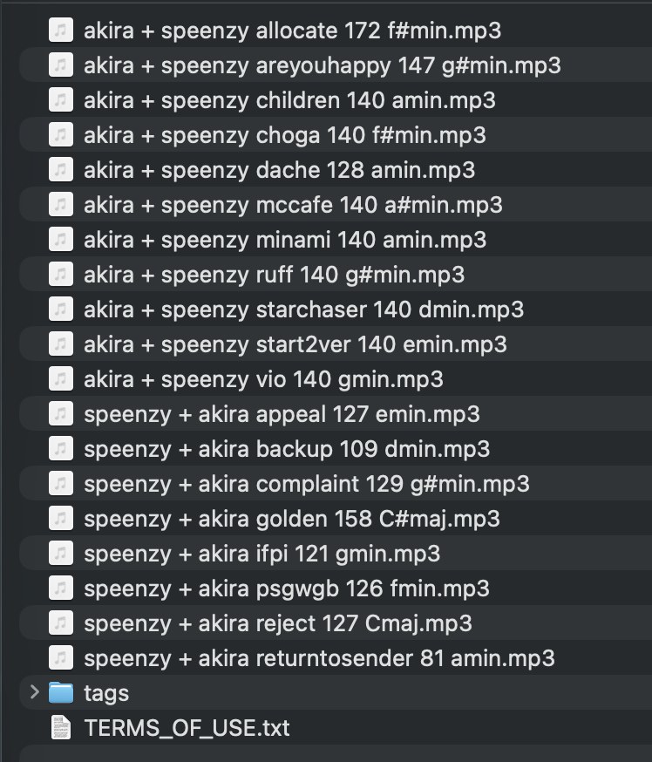Click the audio icon beside appeal 127 emin.mp3
Screen dimensions: 652x762
61,414
